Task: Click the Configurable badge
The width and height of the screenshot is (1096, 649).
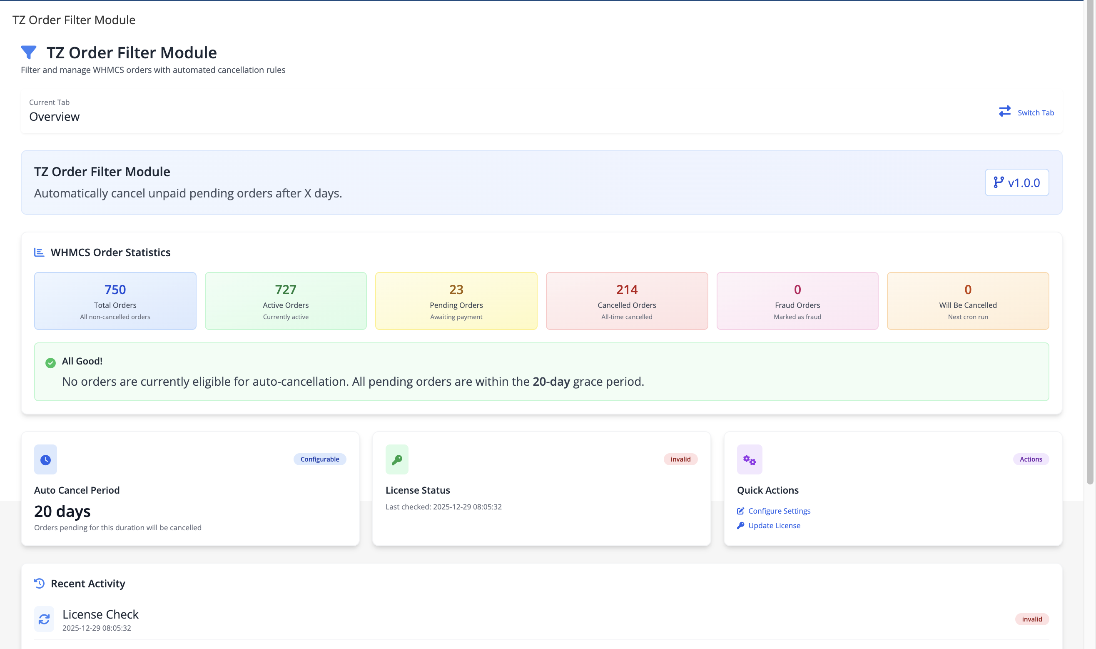Action: (319, 459)
